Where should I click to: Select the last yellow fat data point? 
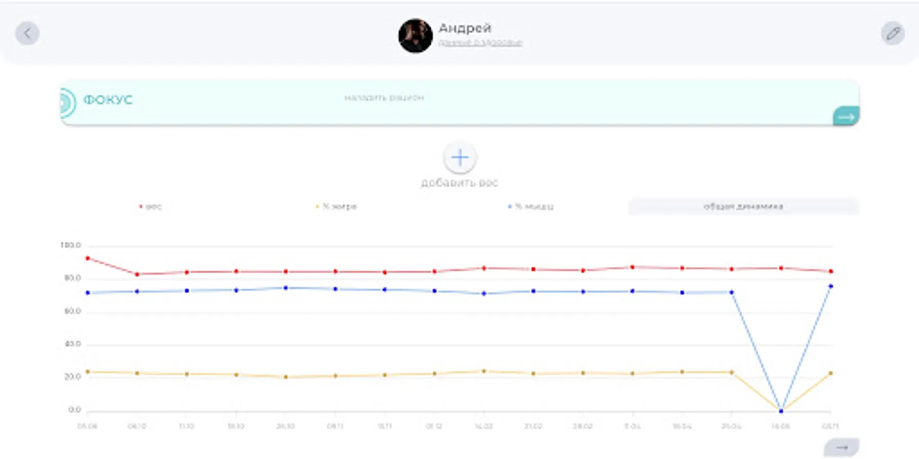click(831, 373)
